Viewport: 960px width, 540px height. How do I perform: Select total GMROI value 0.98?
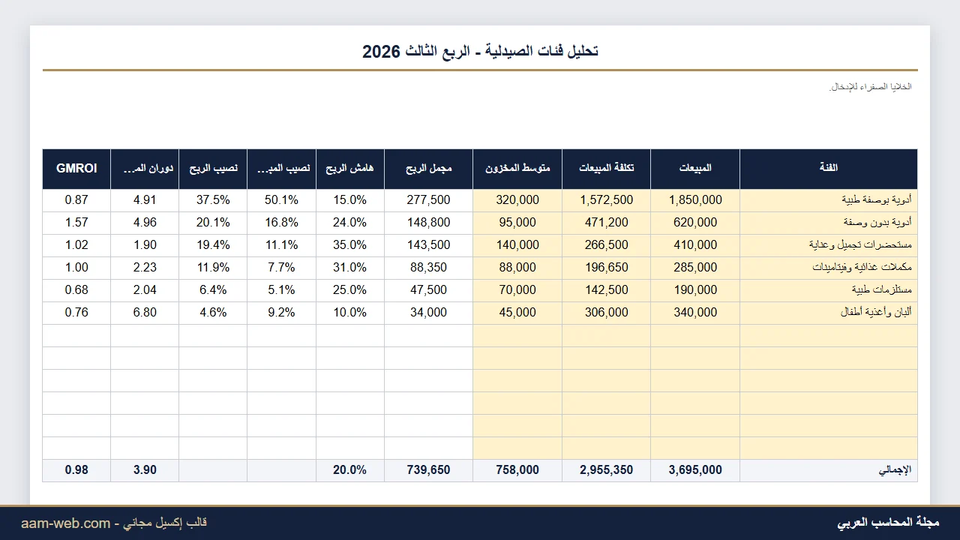click(76, 470)
